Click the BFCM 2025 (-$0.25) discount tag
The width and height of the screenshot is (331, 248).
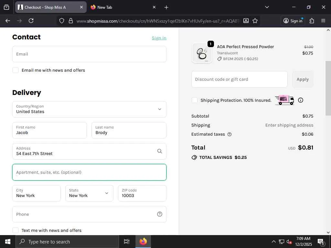click(x=238, y=59)
